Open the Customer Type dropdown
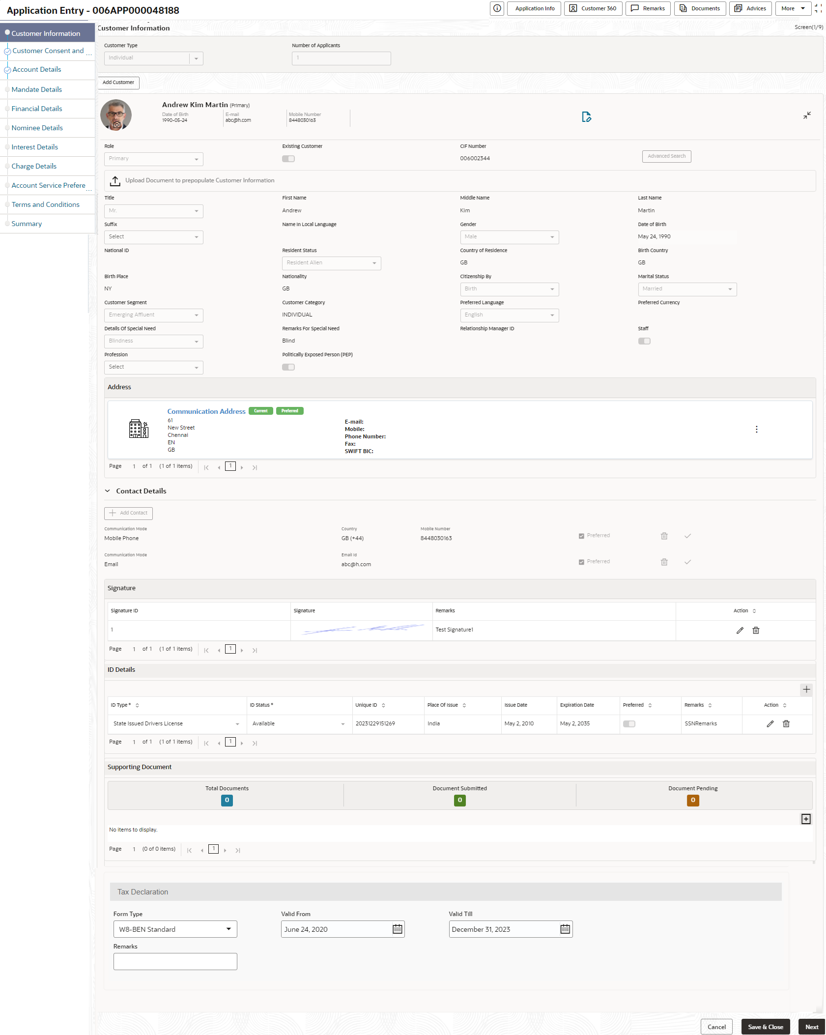826x1035 pixels. (154, 58)
